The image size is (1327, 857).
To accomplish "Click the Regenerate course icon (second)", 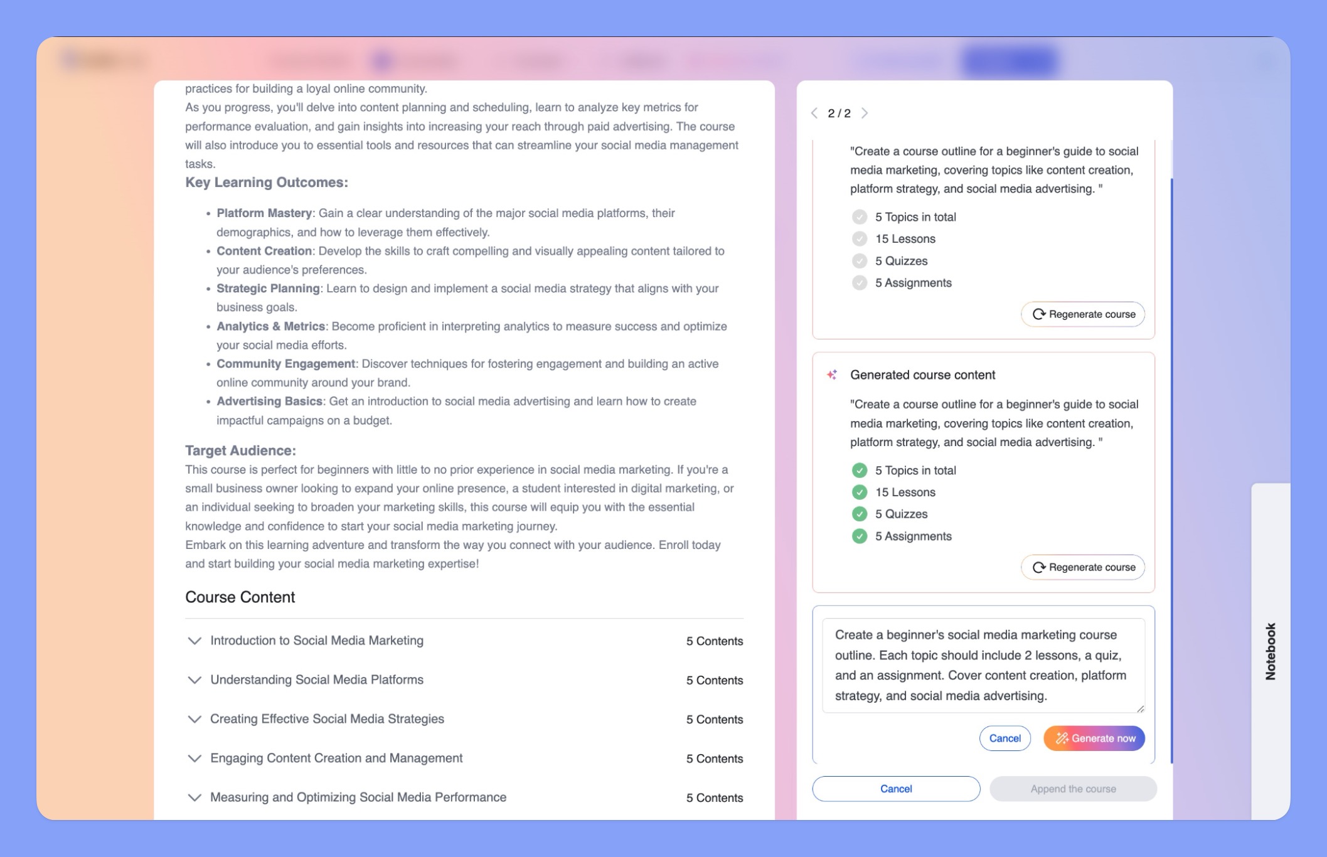I will click(1039, 567).
